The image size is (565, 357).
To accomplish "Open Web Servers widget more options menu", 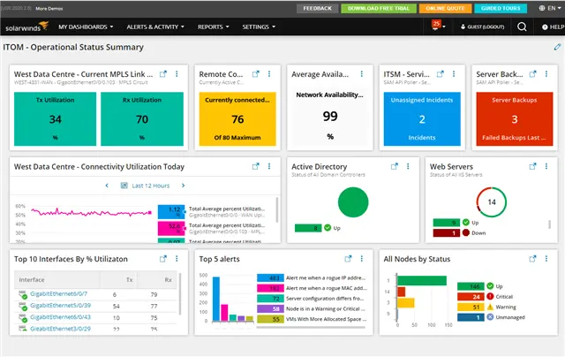I will tap(545, 165).
